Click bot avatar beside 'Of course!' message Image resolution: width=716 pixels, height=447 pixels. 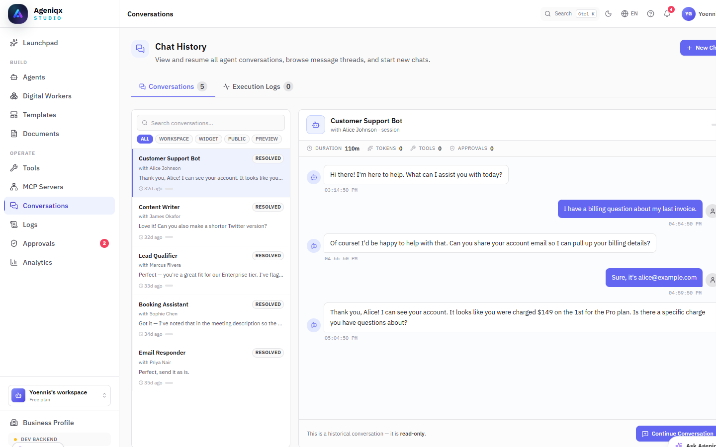tap(314, 246)
